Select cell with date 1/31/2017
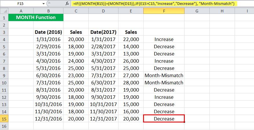Viewport: 254px width, 130px height. click(103, 39)
